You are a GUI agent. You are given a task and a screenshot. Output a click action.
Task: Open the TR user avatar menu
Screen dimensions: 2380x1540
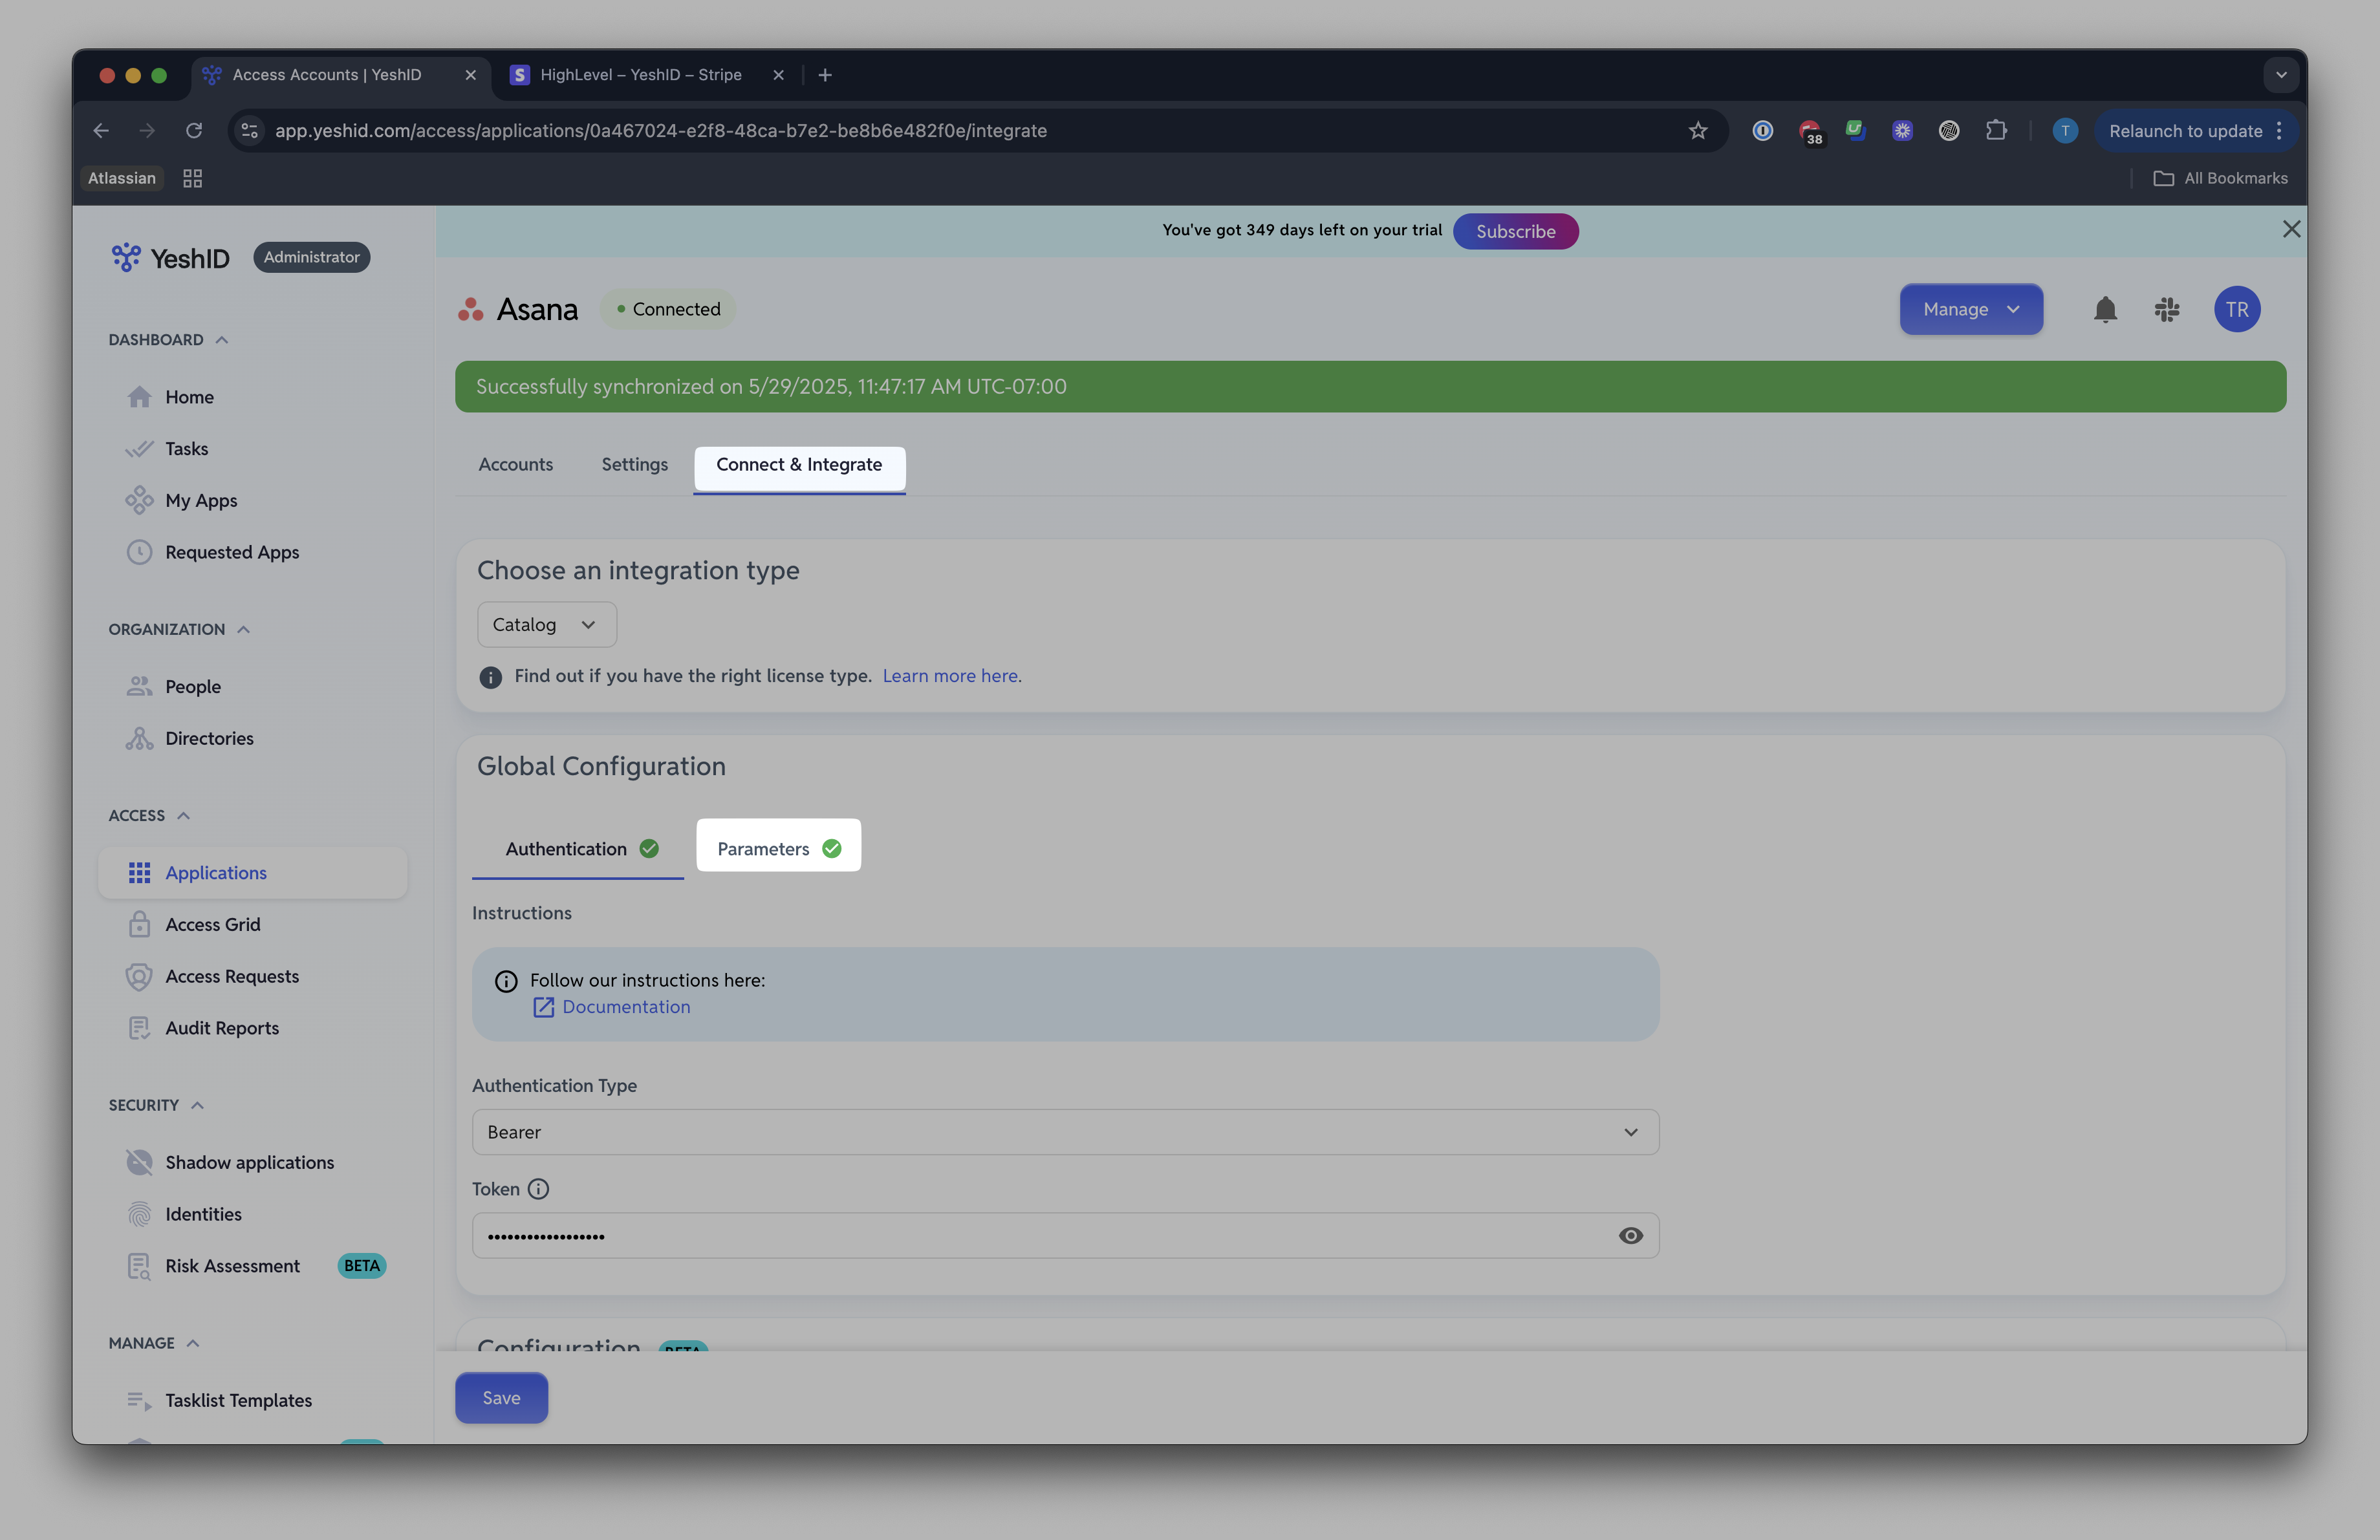[2237, 310]
